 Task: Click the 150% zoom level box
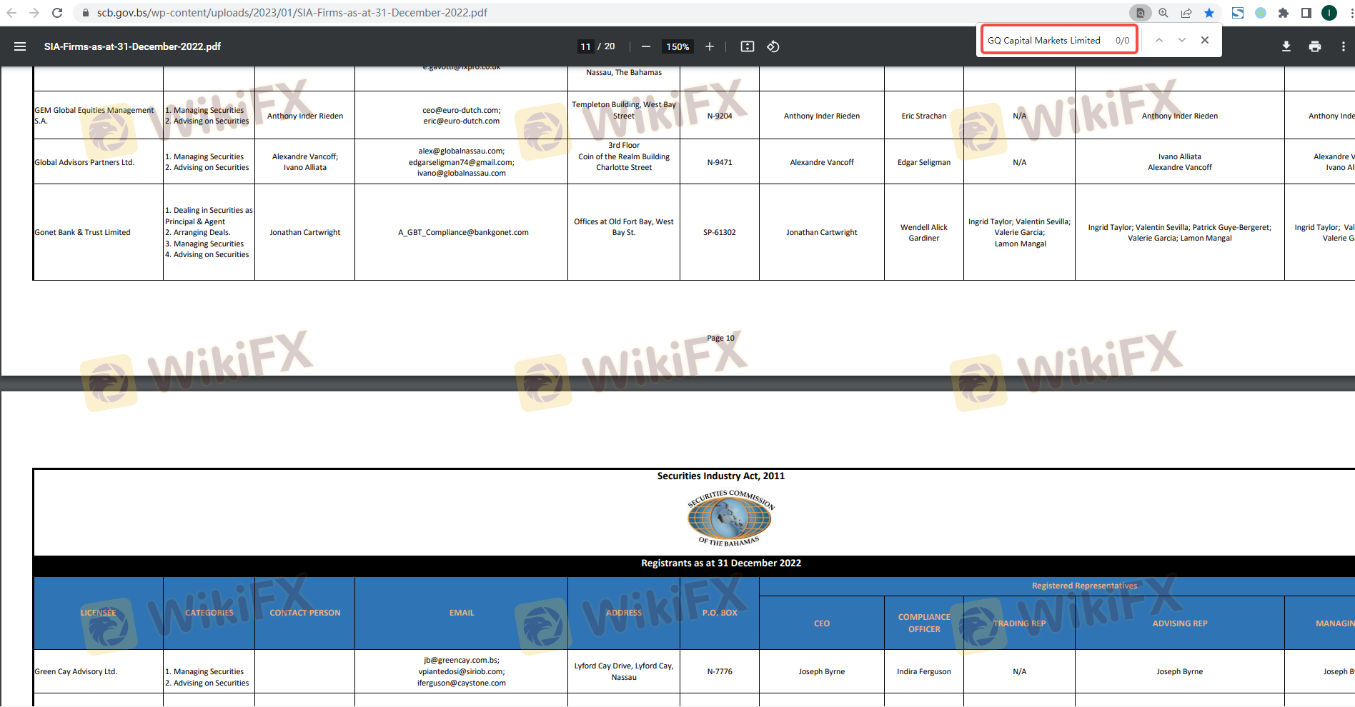(677, 46)
